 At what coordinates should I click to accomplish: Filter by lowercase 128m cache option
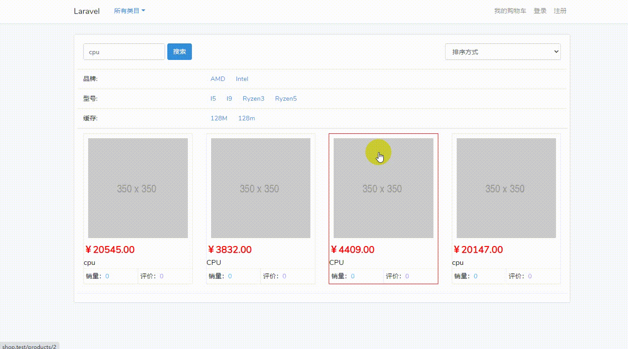(x=246, y=118)
